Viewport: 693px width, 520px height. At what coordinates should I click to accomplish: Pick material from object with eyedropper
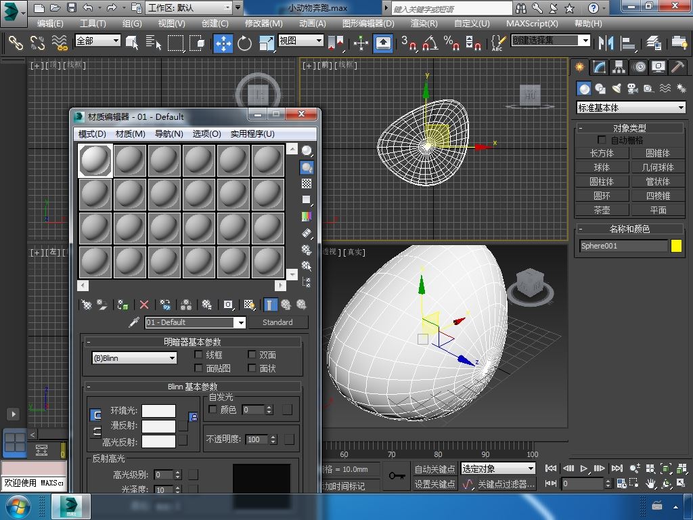pos(133,323)
